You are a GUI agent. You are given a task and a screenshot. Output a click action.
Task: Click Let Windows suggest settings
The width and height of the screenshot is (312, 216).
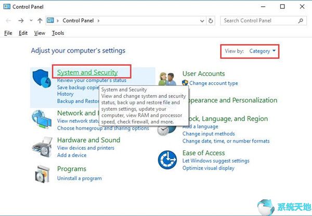click(216, 161)
